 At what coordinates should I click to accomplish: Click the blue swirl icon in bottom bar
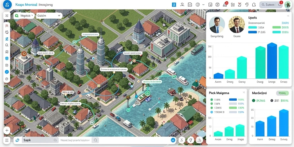pyautogui.click(x=18, y=140)
